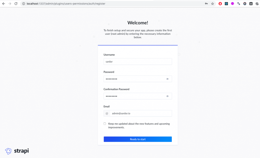
Task: Click inside the Username field
Action: (x=138, y=62)
